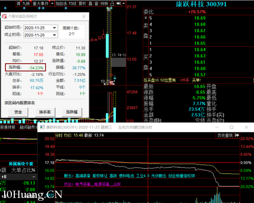Select the 股通持股 tab
The width and height of the screenshot is (254, 203).
[x=8, y=127]
